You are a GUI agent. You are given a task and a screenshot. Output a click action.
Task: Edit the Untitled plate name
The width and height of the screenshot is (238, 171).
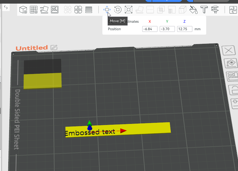(54, 47)
